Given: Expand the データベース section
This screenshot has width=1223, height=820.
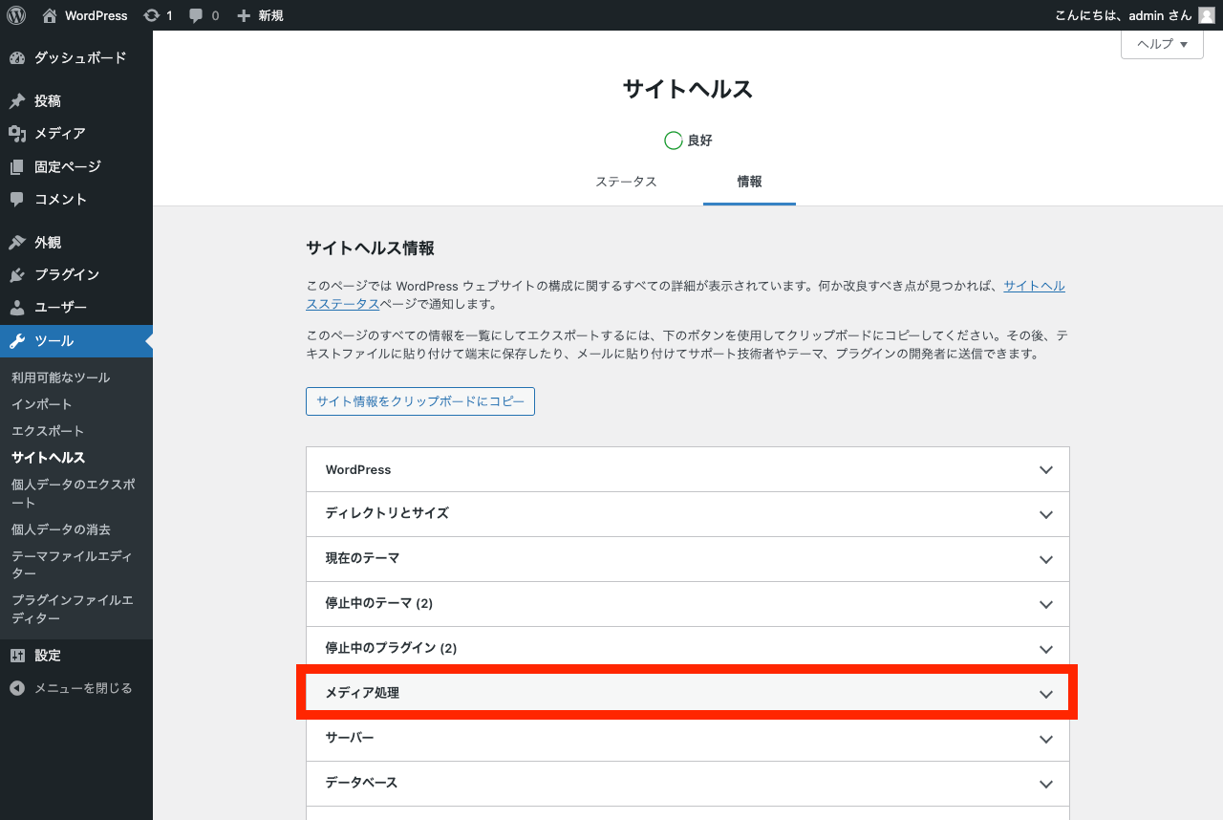Looking at the screenshot, I should point(688,784).
